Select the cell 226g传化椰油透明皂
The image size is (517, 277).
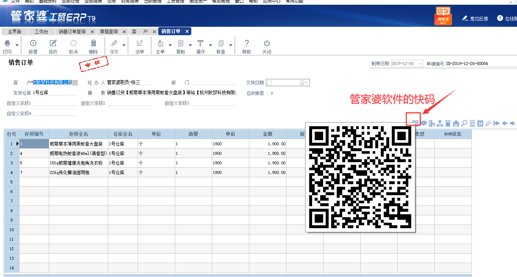click(x=79, y=172)
